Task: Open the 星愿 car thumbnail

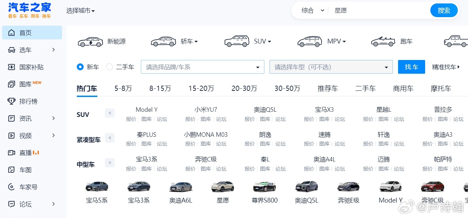Action: [223, 187]
